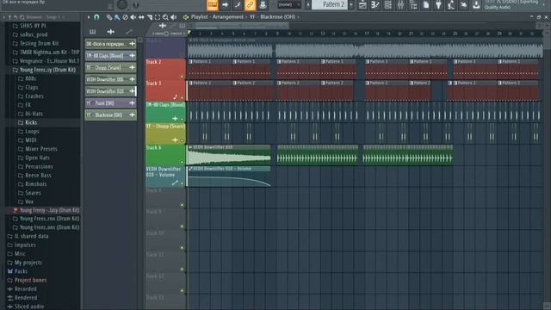
Task: Select the Draw pencil tool in playlist toolbar
Action: click(x=109, y=17)
